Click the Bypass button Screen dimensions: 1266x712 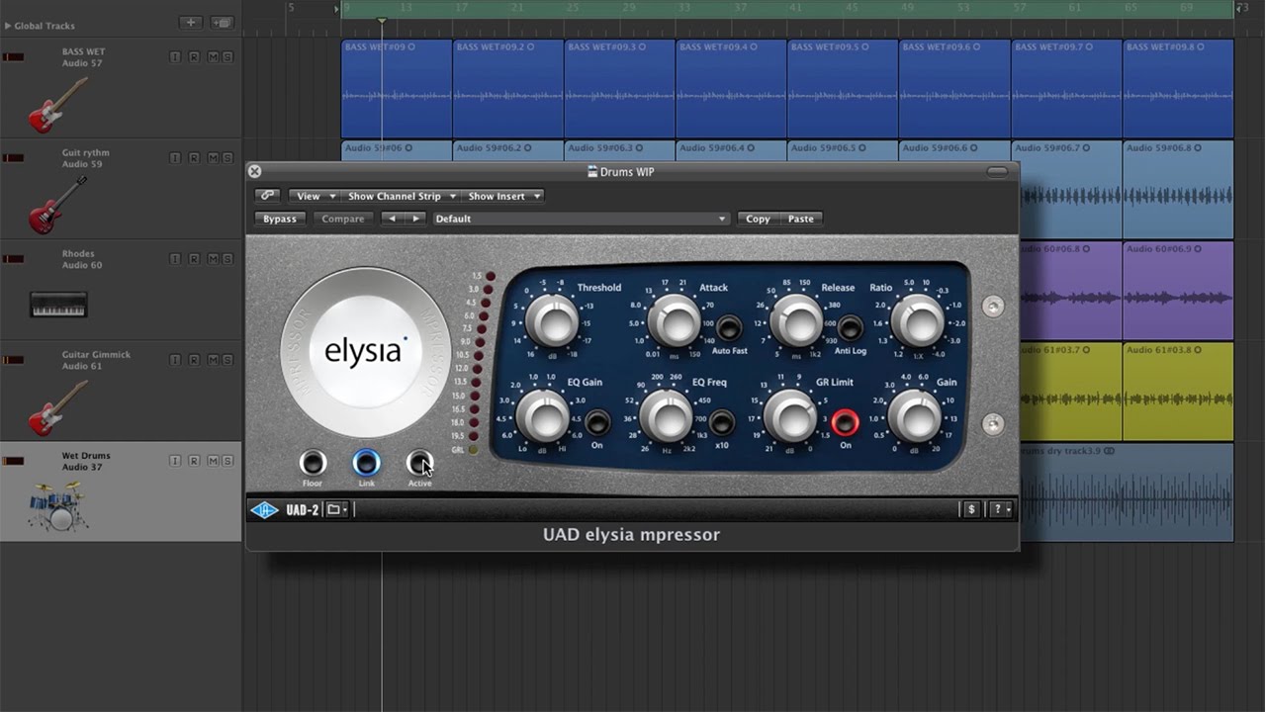point(280,219)
